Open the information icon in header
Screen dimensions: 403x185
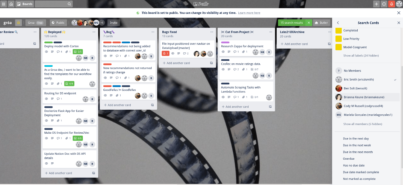point(384,4)
